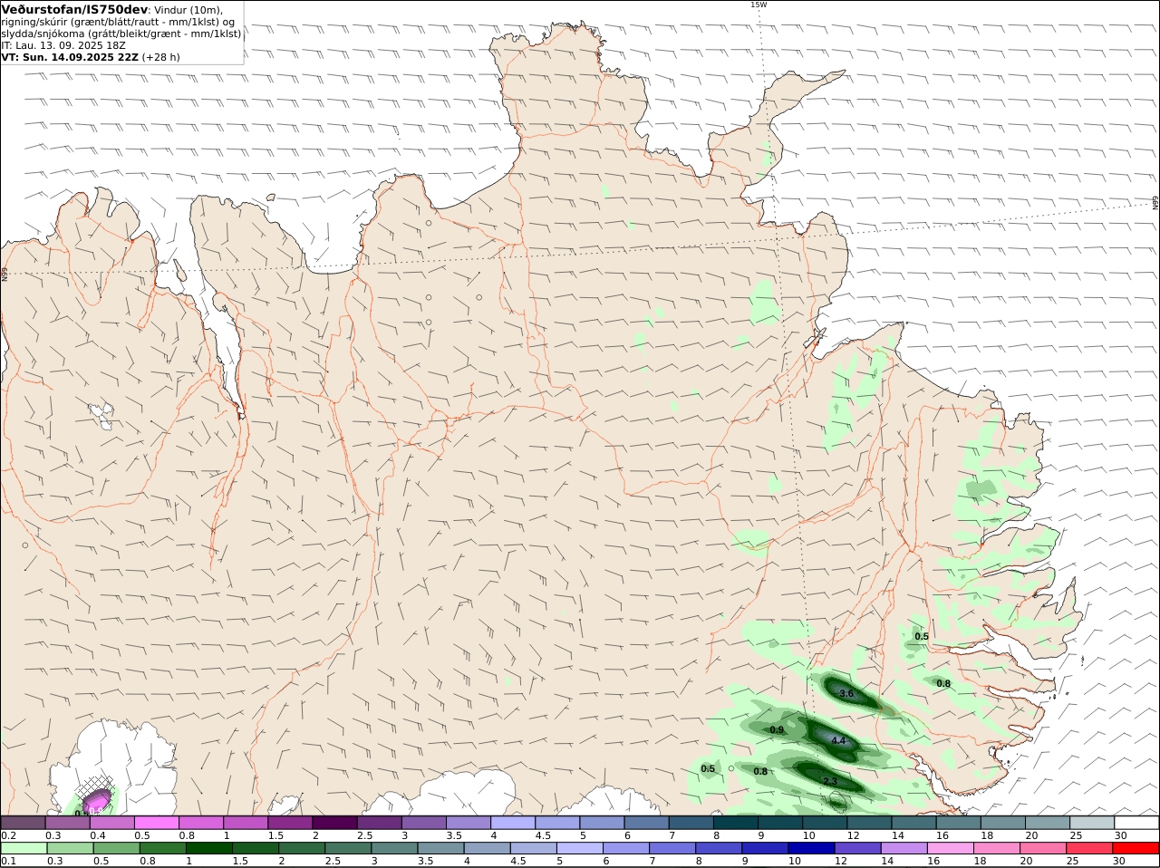Pick the upper legend swatch between 12 and 14

tap(869, 822)
